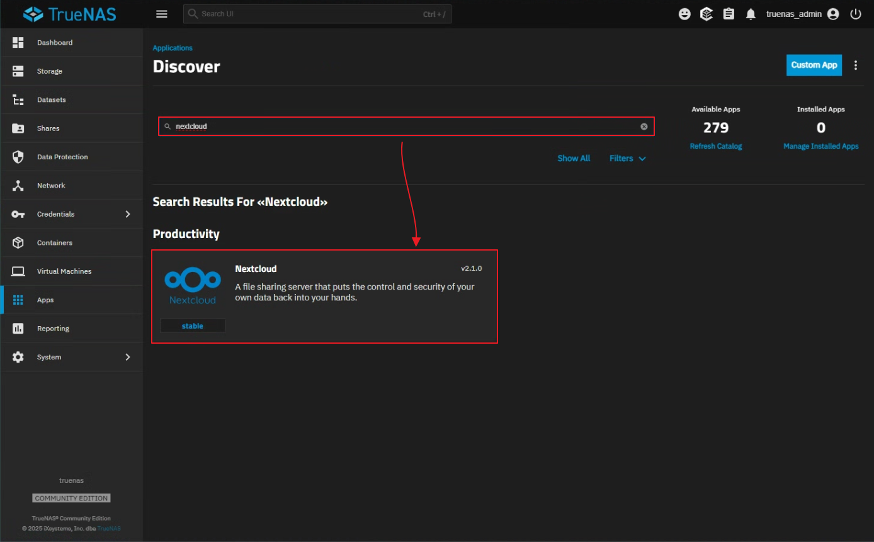Click the Nextcloud app logo thumbnail
Screen dimensions: 874x542
[x=193, y=285]
